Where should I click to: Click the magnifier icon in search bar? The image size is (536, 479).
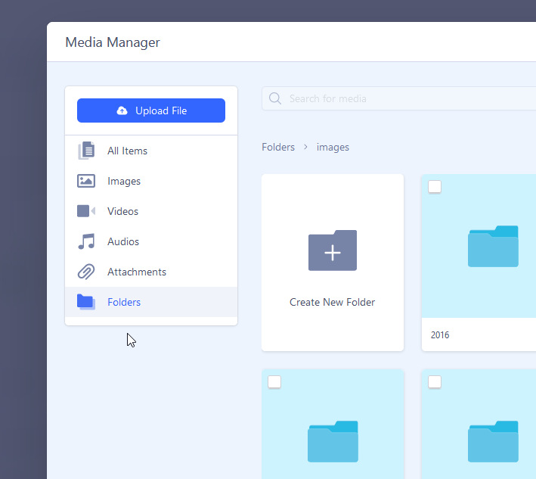[x=275, y=98]
